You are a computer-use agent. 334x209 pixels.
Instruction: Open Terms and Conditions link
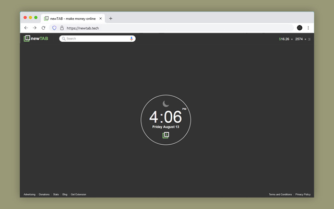tap(280, 194)
